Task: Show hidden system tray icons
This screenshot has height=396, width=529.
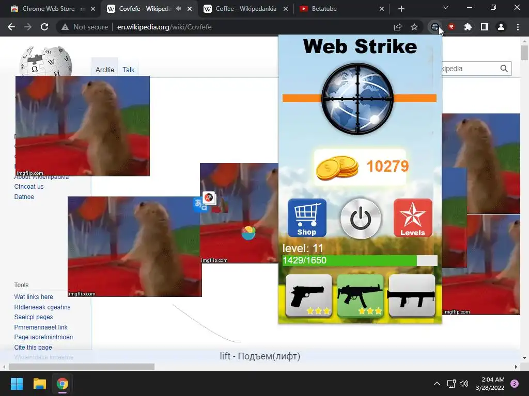Action: point(437,384)
